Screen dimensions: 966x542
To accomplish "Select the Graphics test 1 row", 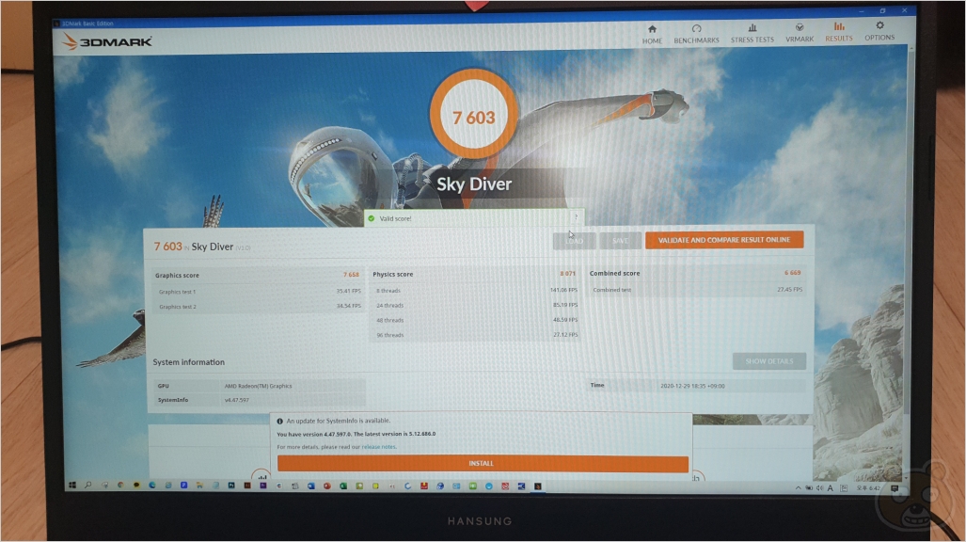I will pyautogui.click(x=258, y=291).
